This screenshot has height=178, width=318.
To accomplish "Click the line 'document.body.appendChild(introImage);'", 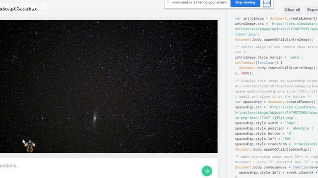I will point(274,40).
